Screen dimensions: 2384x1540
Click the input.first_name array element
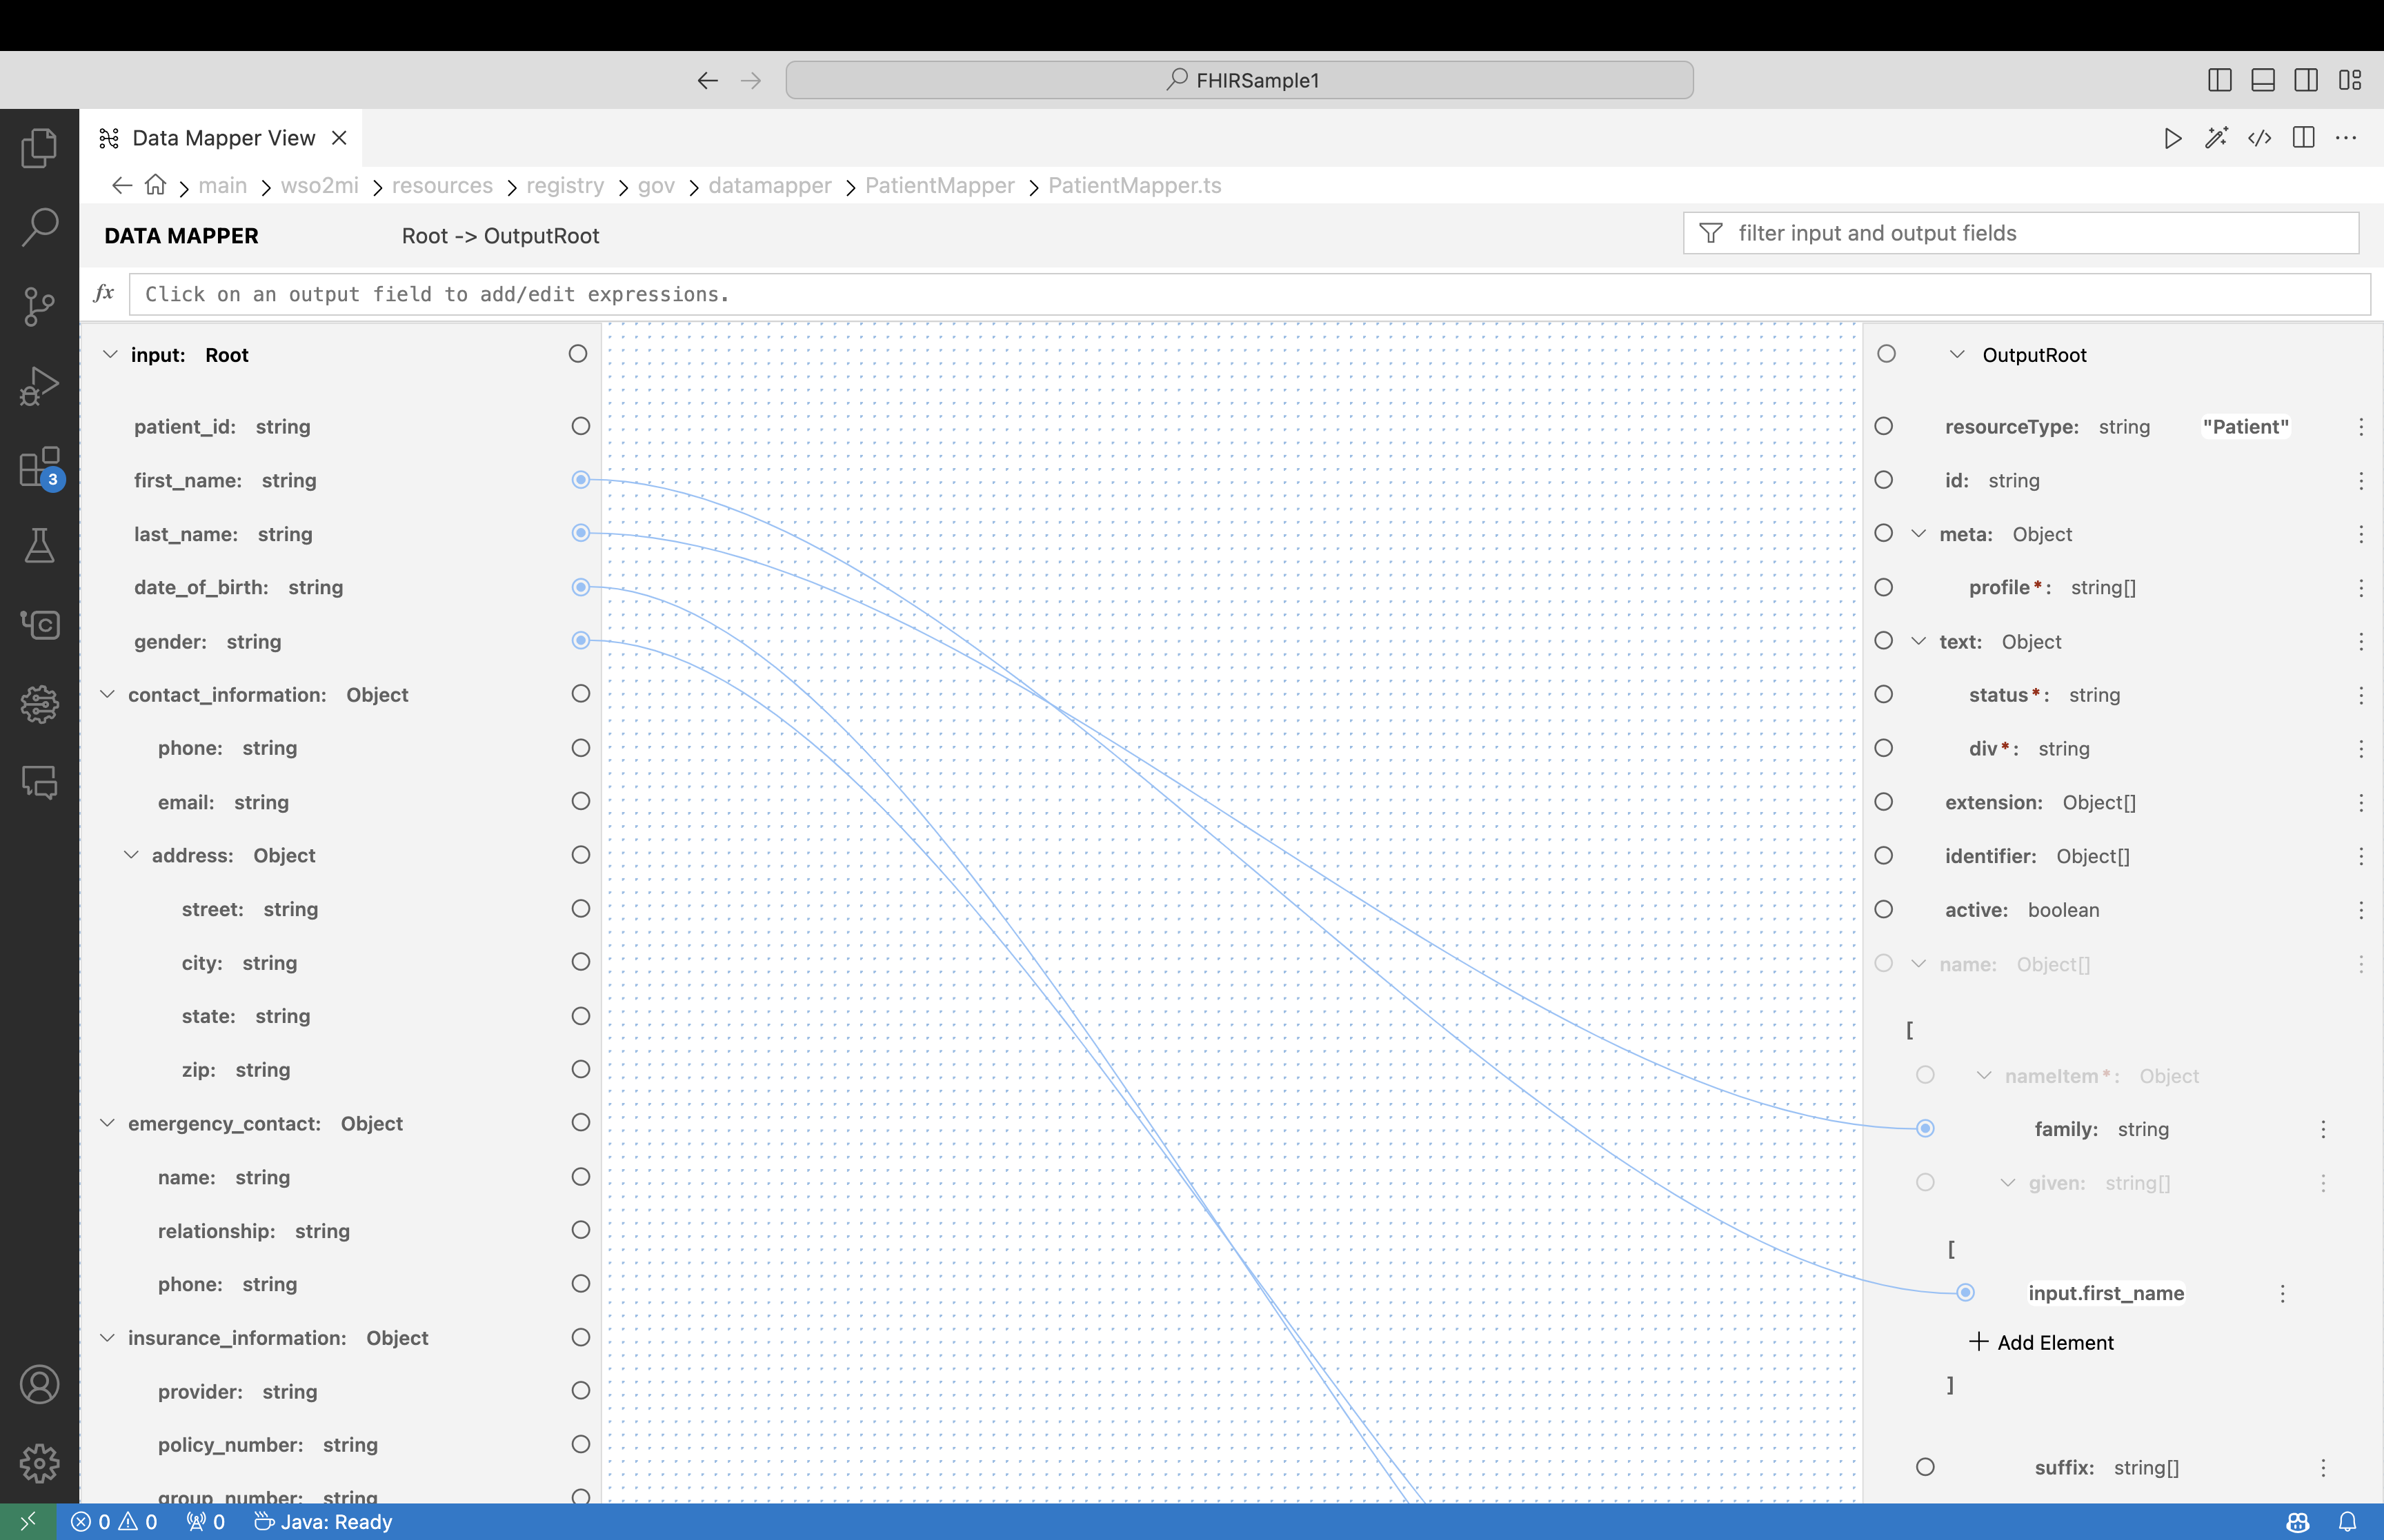point(2106,1293)
